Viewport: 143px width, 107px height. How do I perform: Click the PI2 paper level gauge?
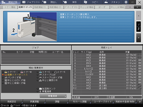tap(140, 88)
